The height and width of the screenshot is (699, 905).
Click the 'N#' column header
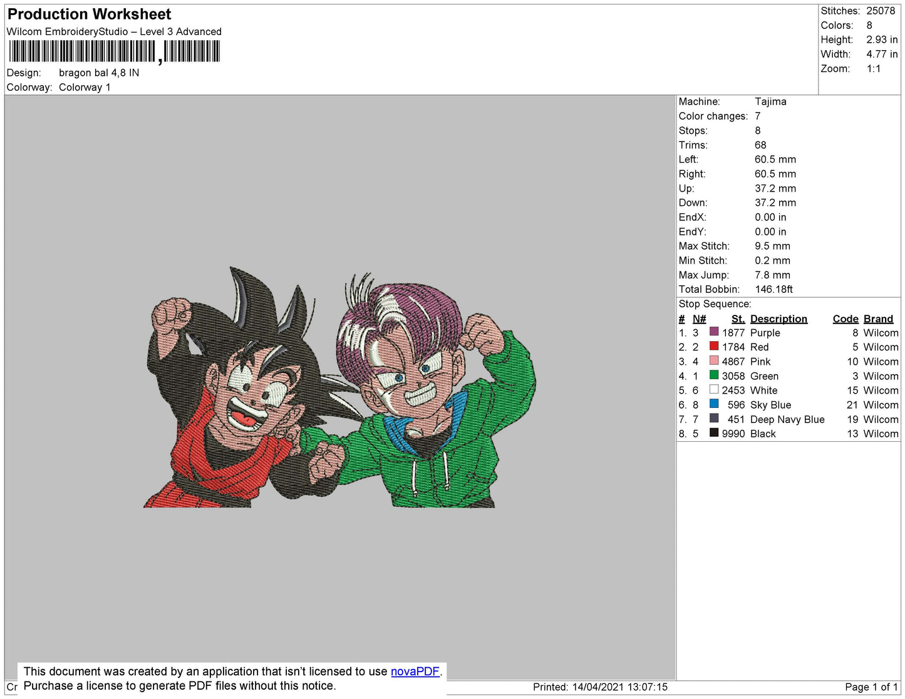[x=699, y=319]
